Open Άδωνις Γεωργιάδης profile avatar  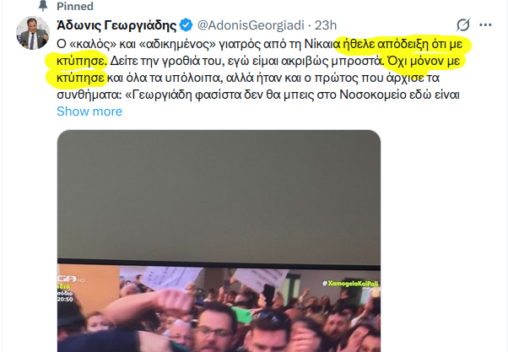pos(33,32)
